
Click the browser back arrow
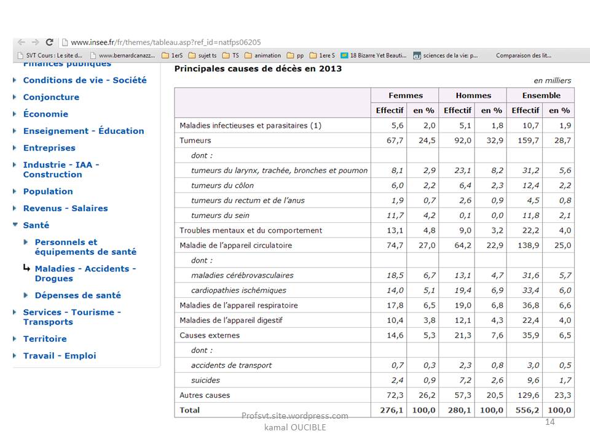click(x=22, y=42)
